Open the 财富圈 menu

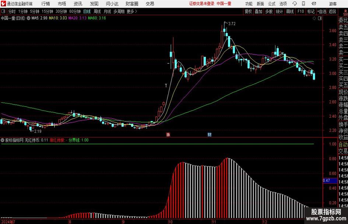click(132, 4)
